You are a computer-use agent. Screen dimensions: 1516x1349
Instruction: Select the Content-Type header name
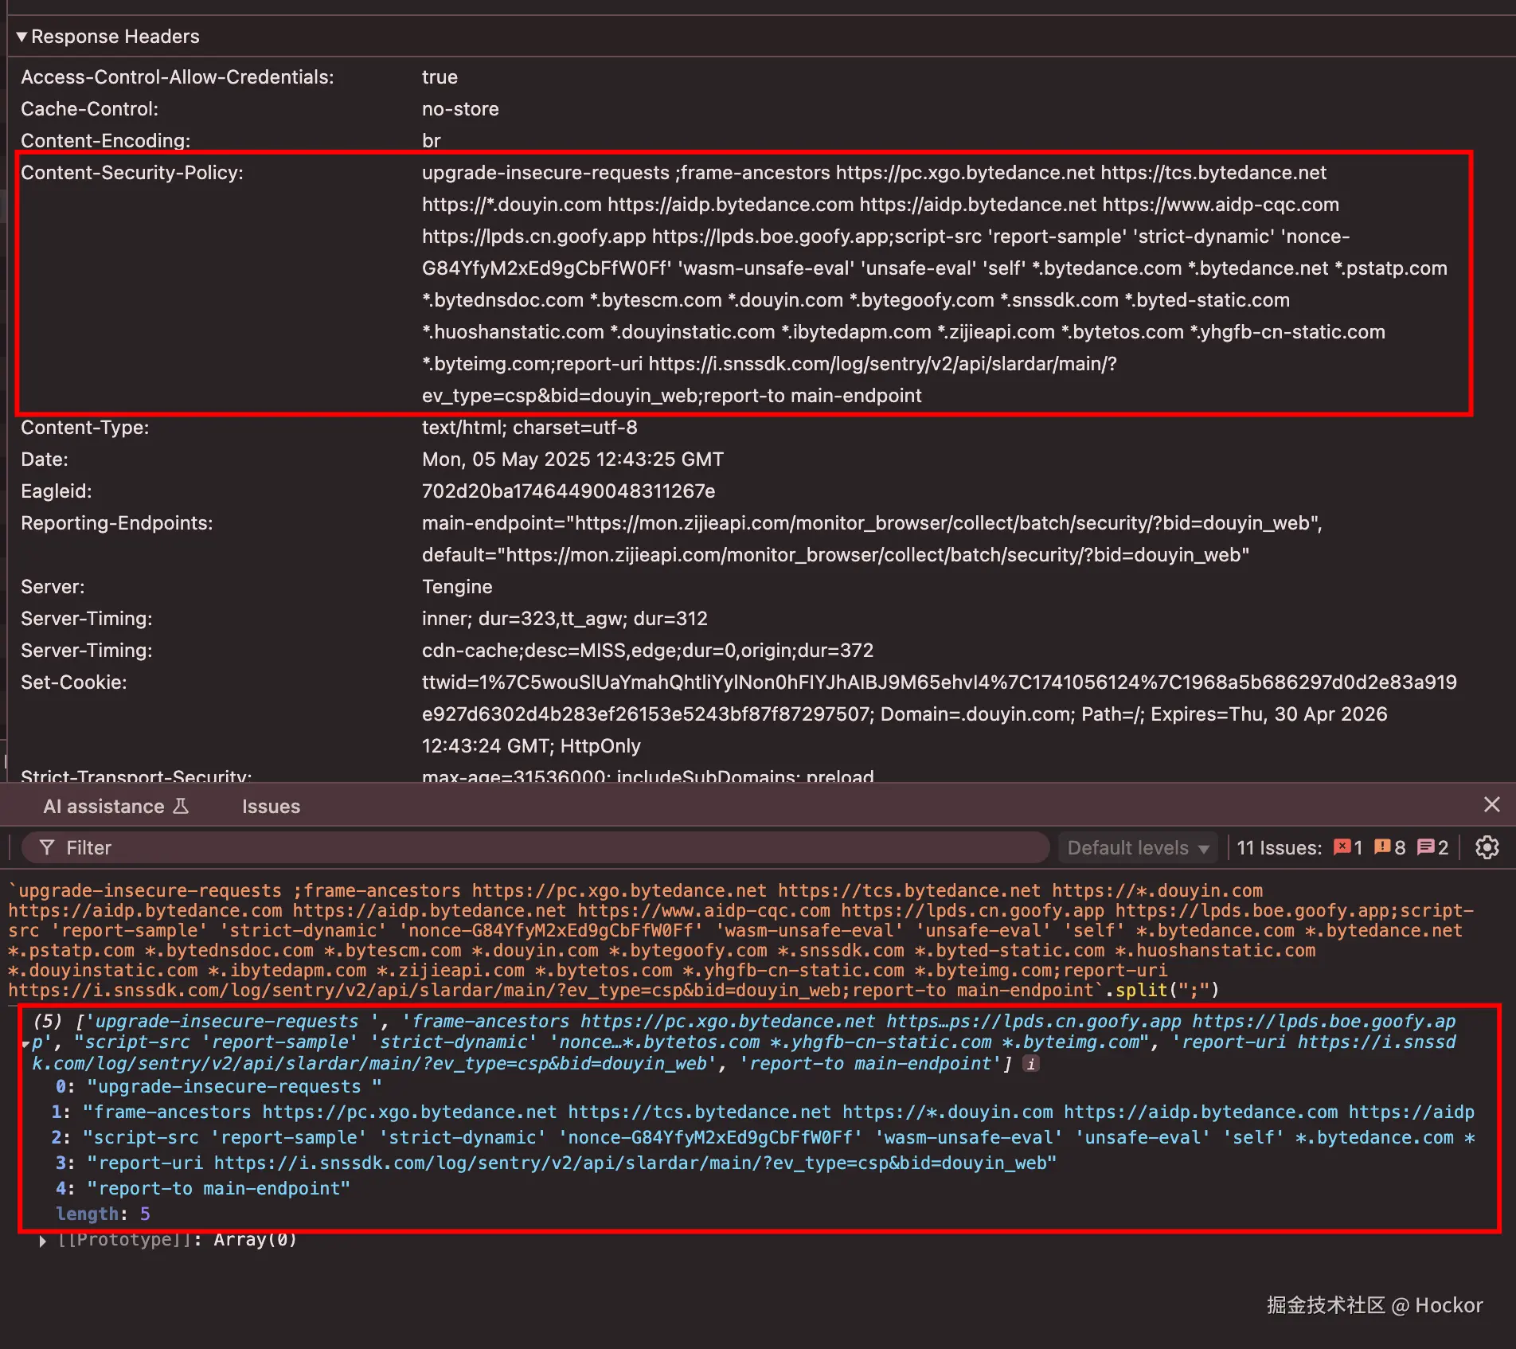tap(84, 428)
